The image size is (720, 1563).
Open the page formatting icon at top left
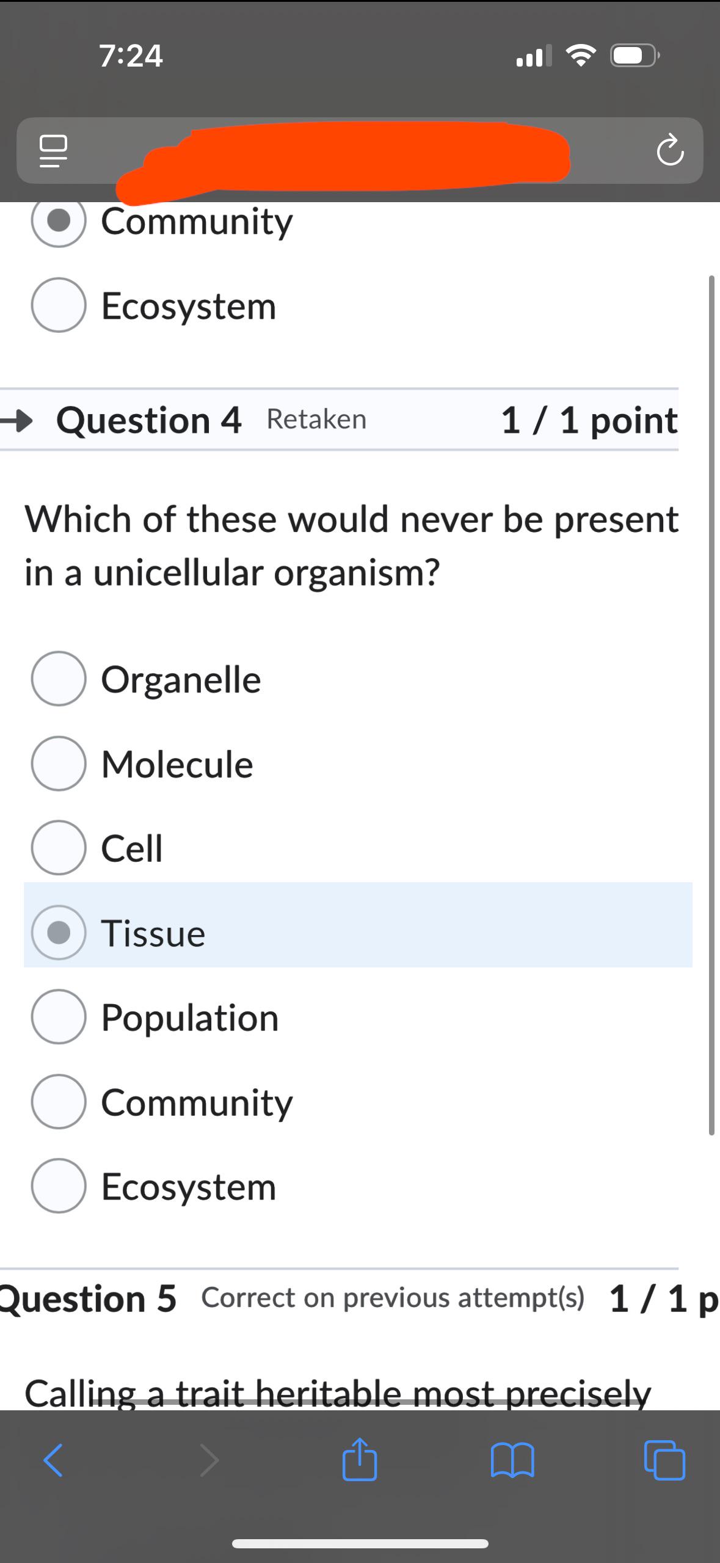54,151
